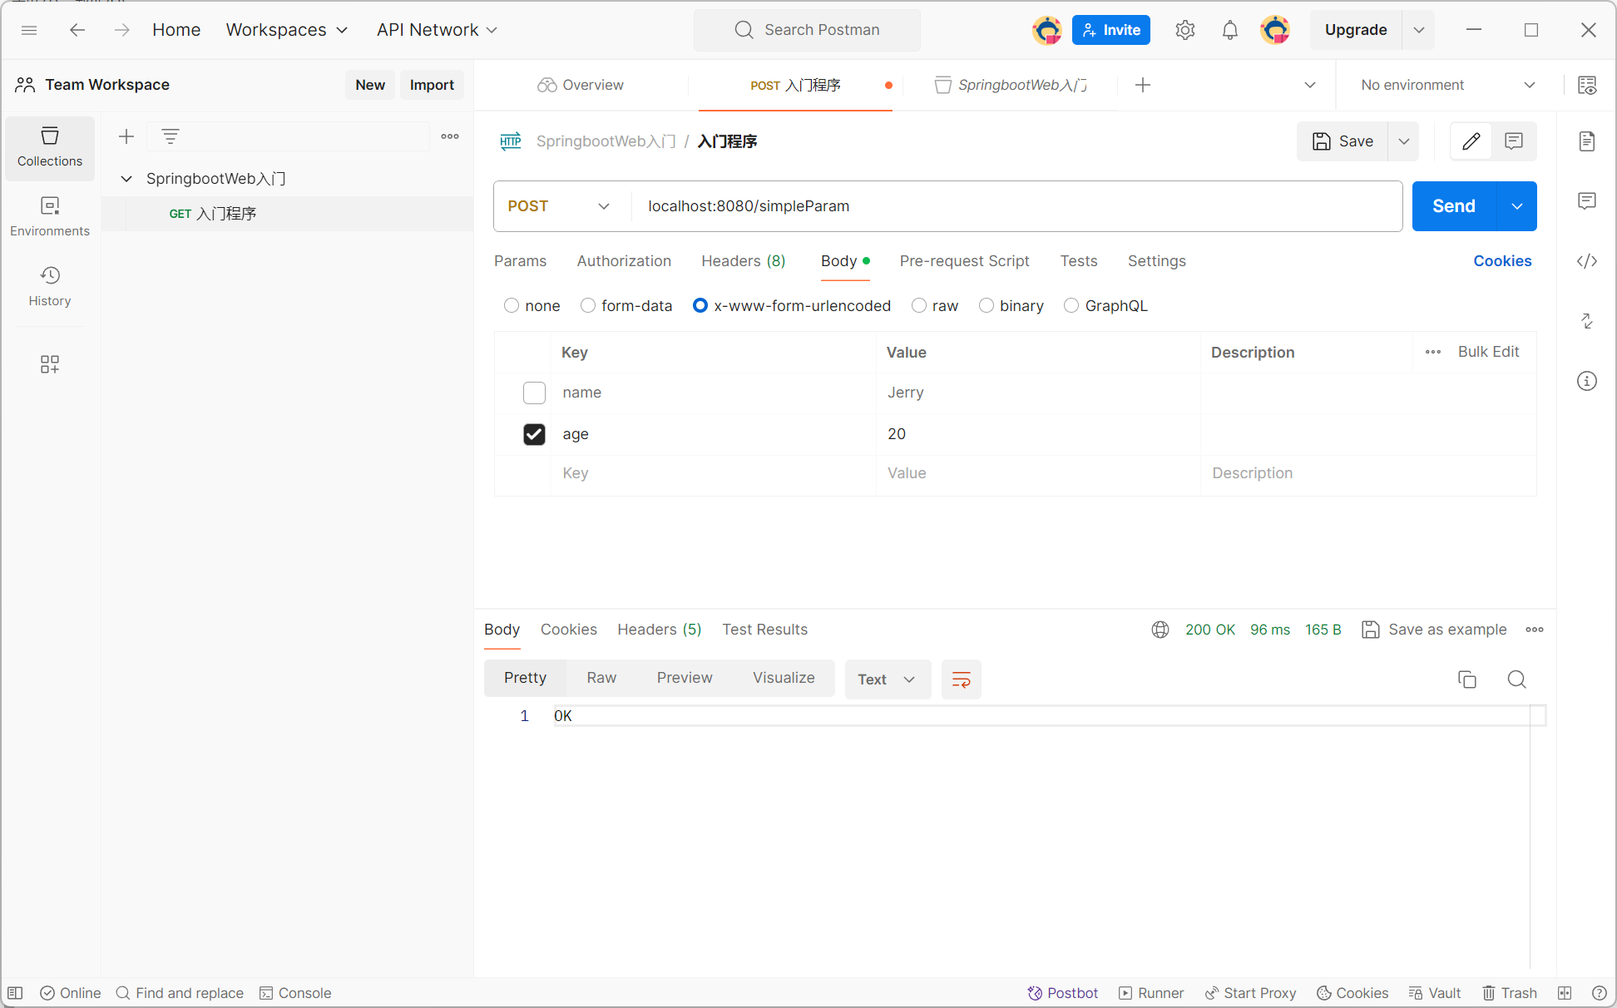Go forward with the right arrow

pos(122,30)
